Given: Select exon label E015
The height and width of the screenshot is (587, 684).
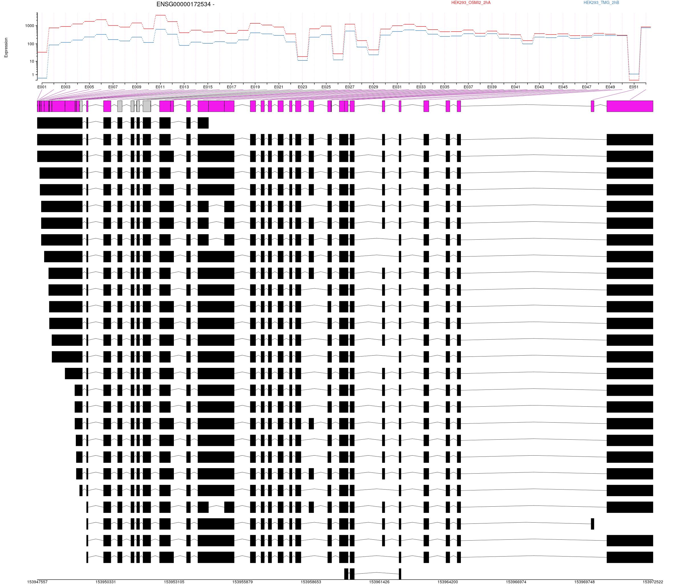Looking at the screenshot, I should pos(208,87).
